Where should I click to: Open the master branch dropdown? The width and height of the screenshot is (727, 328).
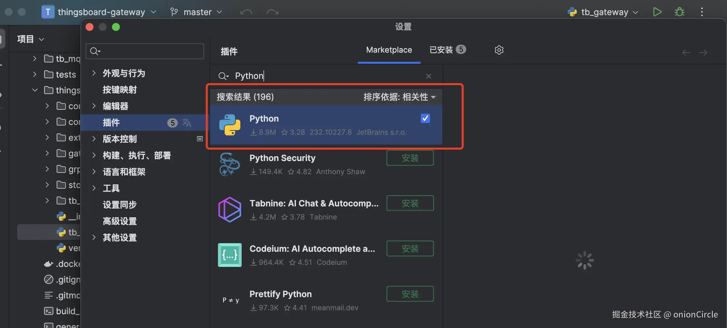(x=197, y=12)
